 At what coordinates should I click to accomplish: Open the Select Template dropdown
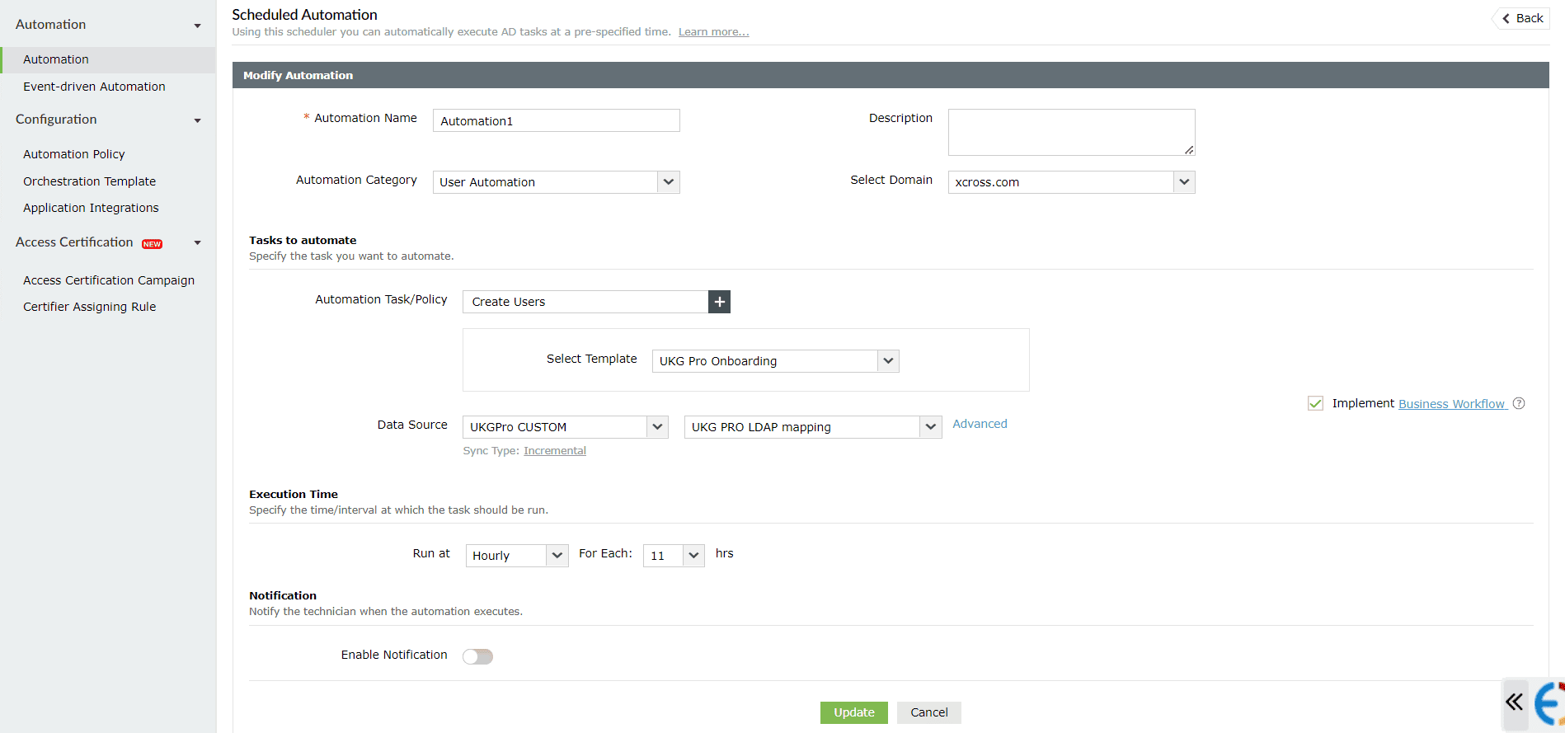pos(775,361)
